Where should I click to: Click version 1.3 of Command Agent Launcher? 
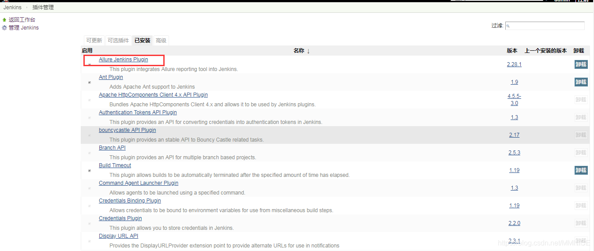click(514, 188)
